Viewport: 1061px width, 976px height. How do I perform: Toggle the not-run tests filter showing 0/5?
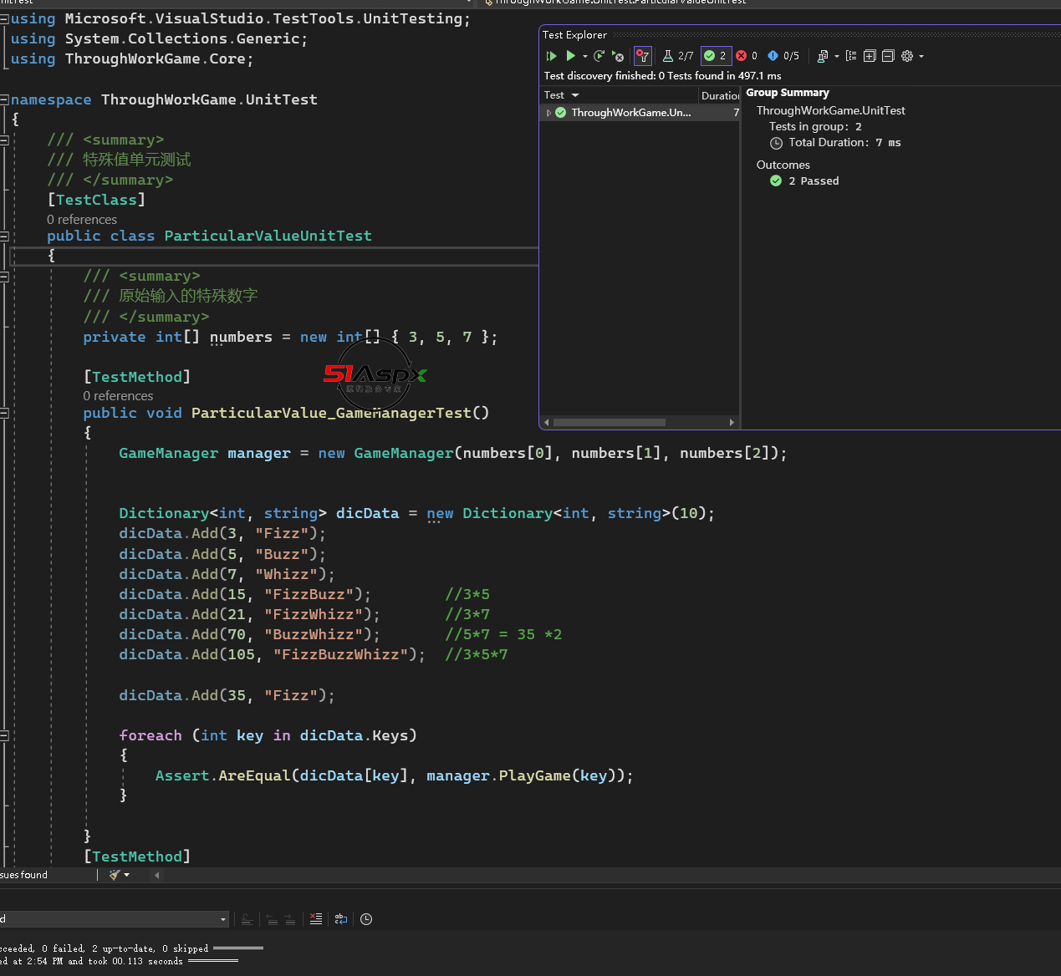click(x=783, y=56)
